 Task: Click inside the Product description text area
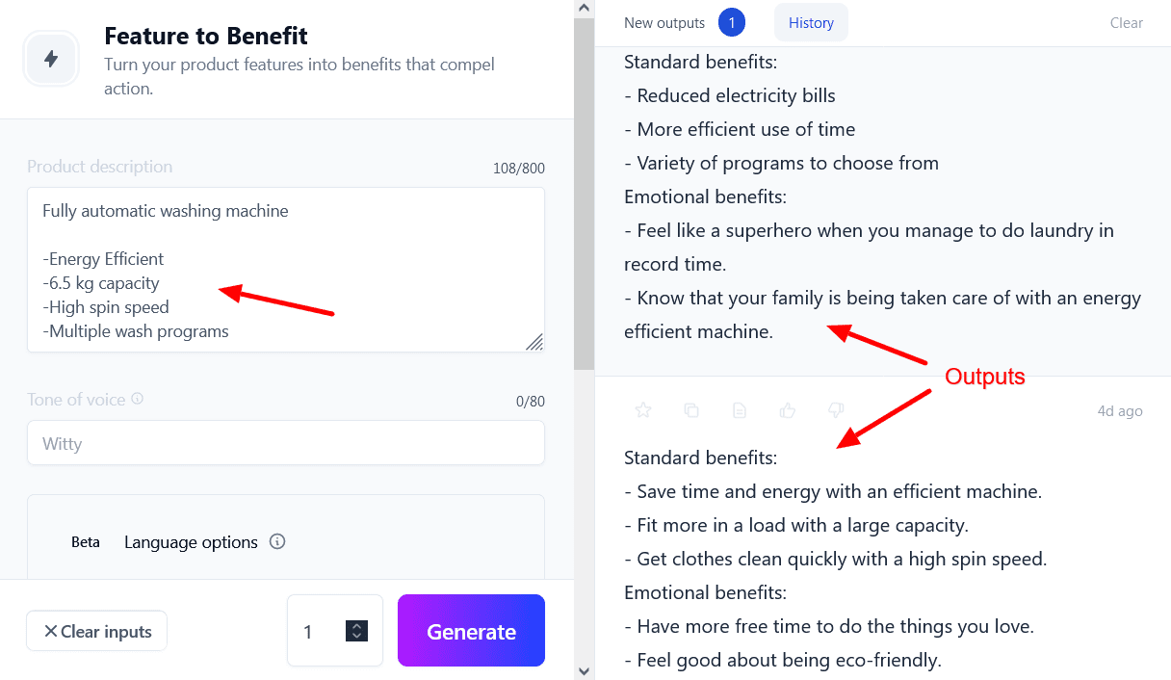click(286, 270)
